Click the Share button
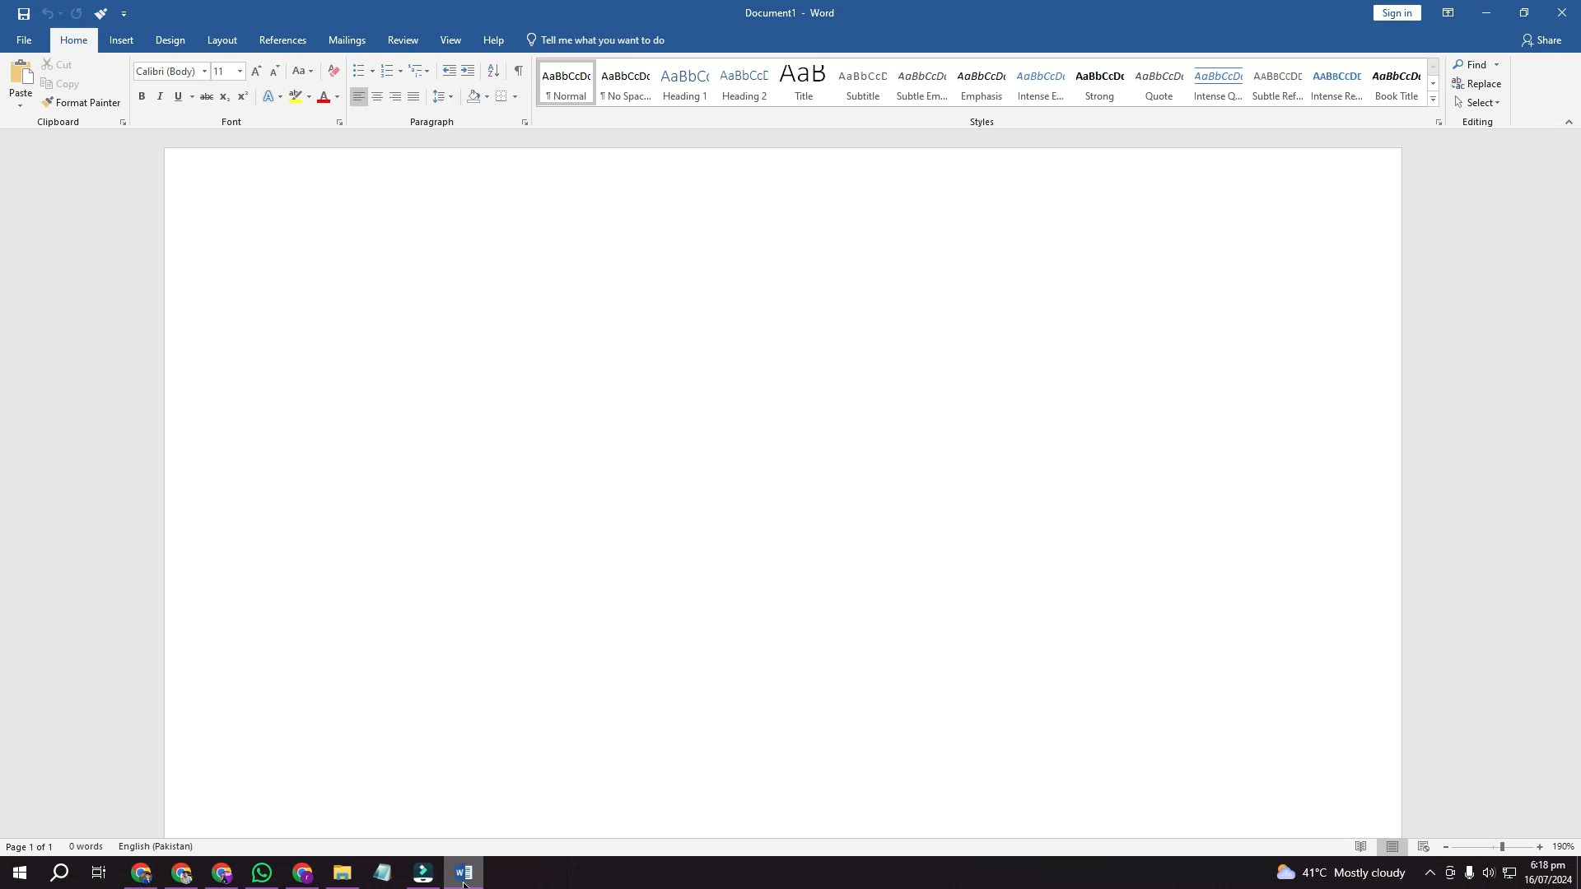 coord(1541,40)
